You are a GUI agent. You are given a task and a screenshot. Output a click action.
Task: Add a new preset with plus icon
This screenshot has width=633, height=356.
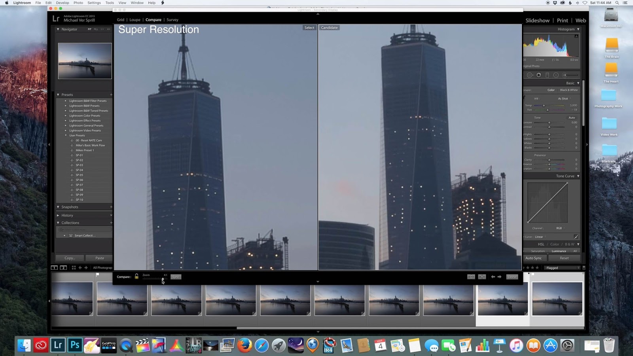click(x=111, y=95)
